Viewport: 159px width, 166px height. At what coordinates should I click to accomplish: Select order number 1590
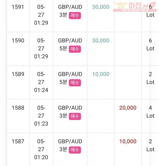pyautogui.click(x=18, y=41)
